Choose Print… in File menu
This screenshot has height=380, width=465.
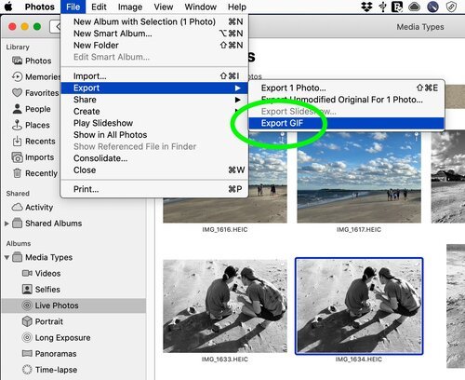click(154, 189)
